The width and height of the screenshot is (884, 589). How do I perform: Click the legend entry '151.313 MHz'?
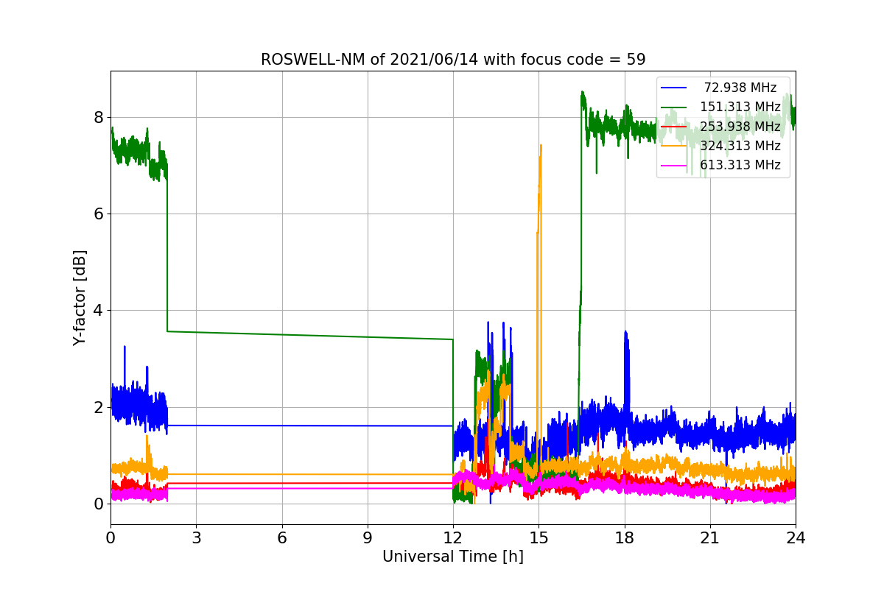pos(740,107)
